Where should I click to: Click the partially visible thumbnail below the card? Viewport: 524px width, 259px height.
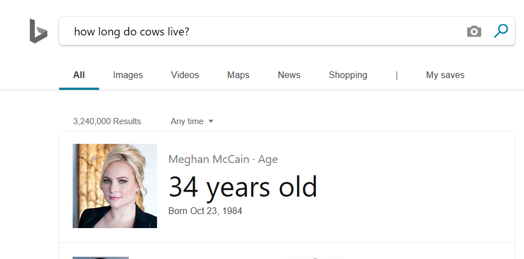(x=101, y=257)
